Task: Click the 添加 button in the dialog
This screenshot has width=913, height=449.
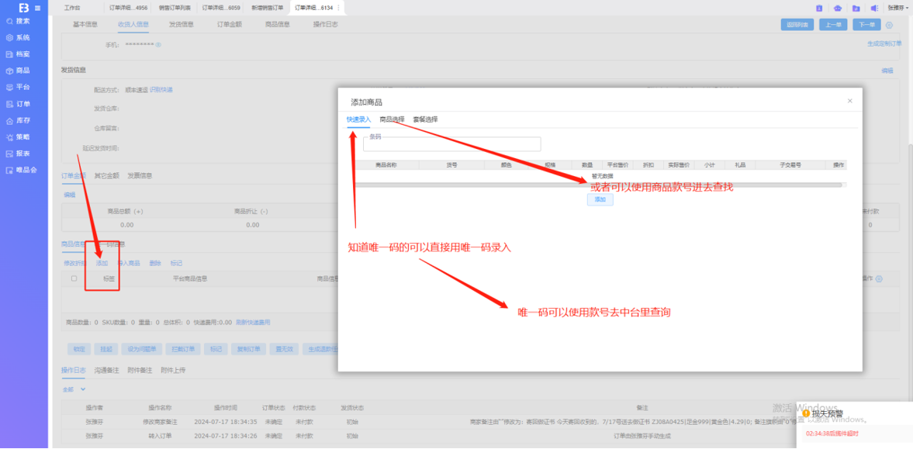Action: click(600, 200)
